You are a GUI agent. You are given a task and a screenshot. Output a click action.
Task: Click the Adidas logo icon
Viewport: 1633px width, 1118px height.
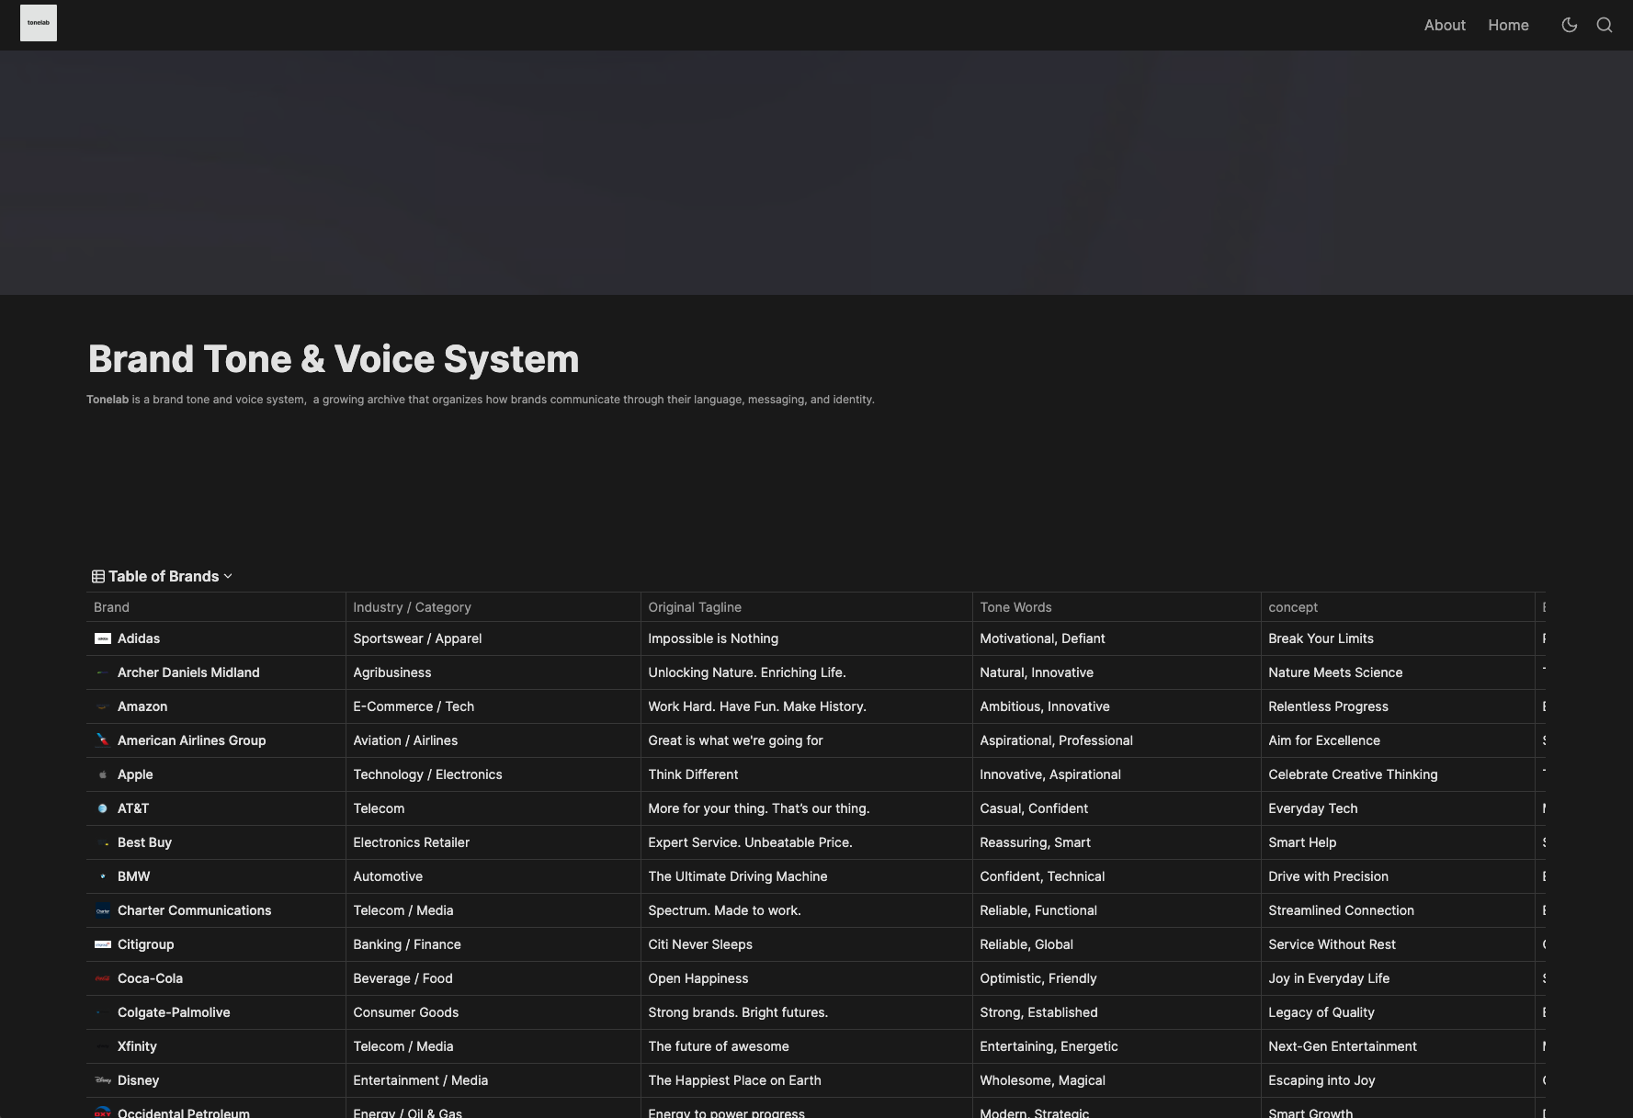click(x=103, y=638)
